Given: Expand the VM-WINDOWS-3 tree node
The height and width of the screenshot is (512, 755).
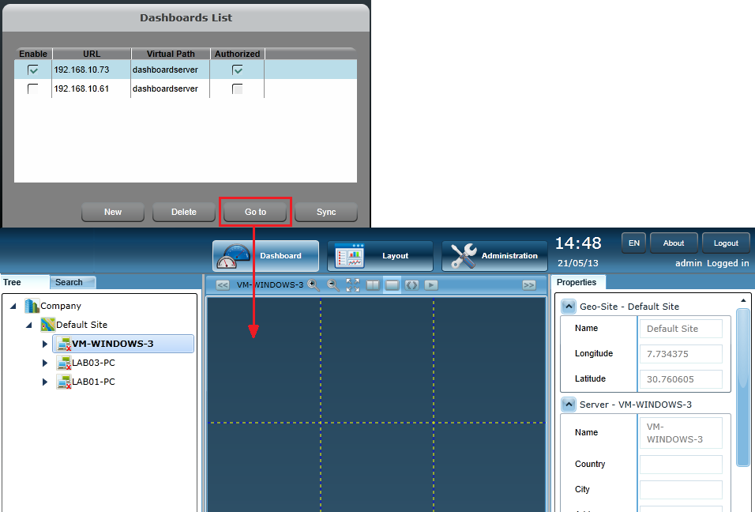Looking at the screenshot, I should (x=45, y=344).
